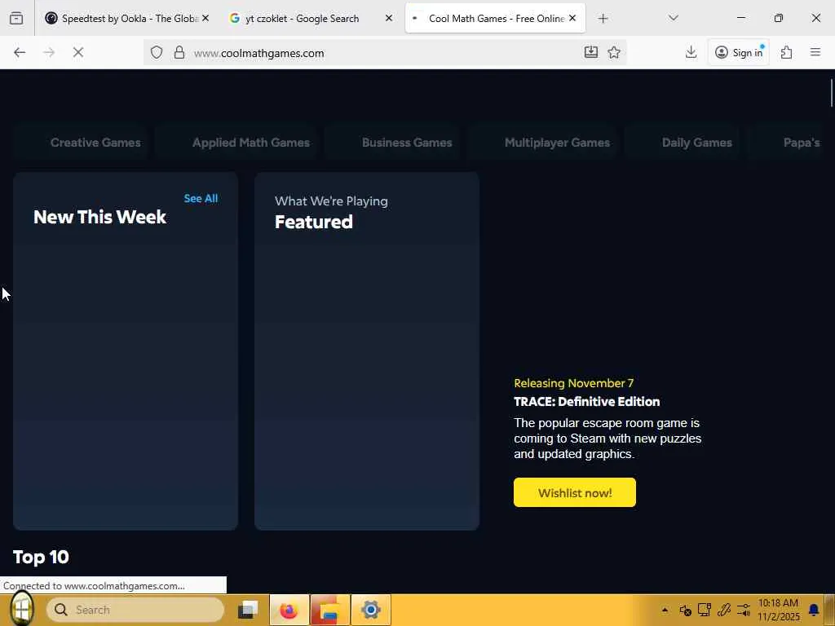Click the muted volume tray icon
Screen dimensions: 835x626
(685, 610)
